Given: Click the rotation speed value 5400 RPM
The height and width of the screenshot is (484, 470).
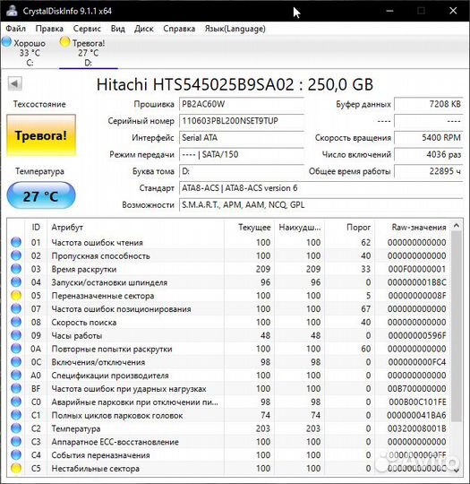Looking at the screenshot, I should tap(428, 138).
